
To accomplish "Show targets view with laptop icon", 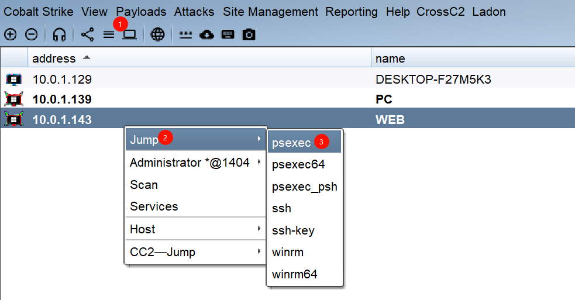I will click(129, 35).
